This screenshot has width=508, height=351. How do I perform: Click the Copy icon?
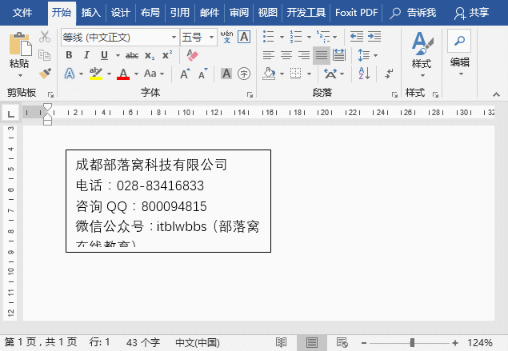44,55
